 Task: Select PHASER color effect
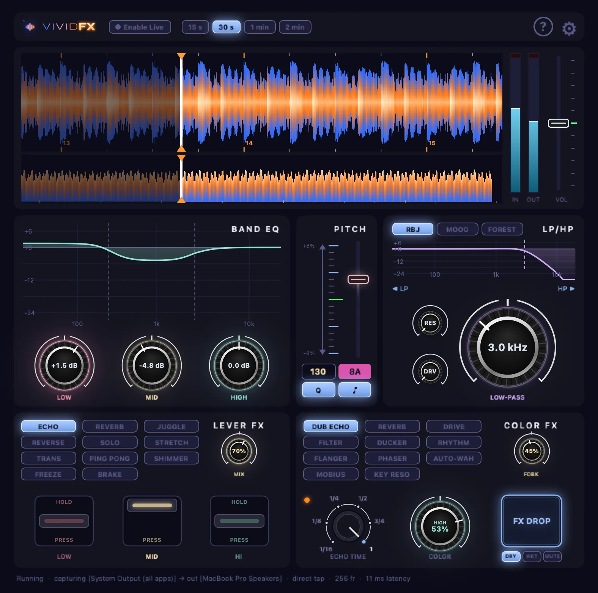[392, 458]
